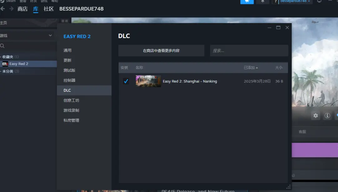Uncheck the Shanghai - Nanking DLC install checkbox
This screenshot has width=338, height=192.
click(126, 81)
